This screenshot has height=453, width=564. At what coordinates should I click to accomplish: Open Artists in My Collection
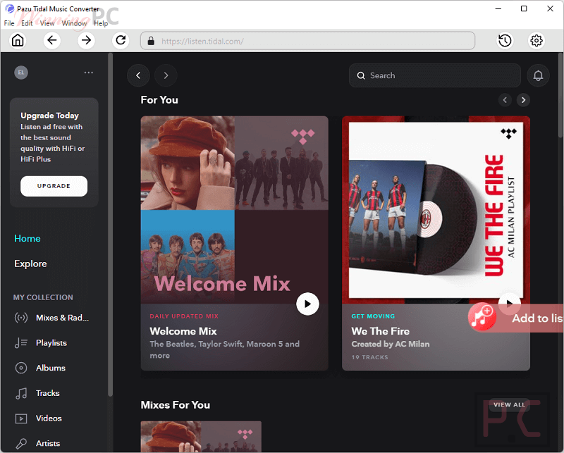(x=48, y=444)
